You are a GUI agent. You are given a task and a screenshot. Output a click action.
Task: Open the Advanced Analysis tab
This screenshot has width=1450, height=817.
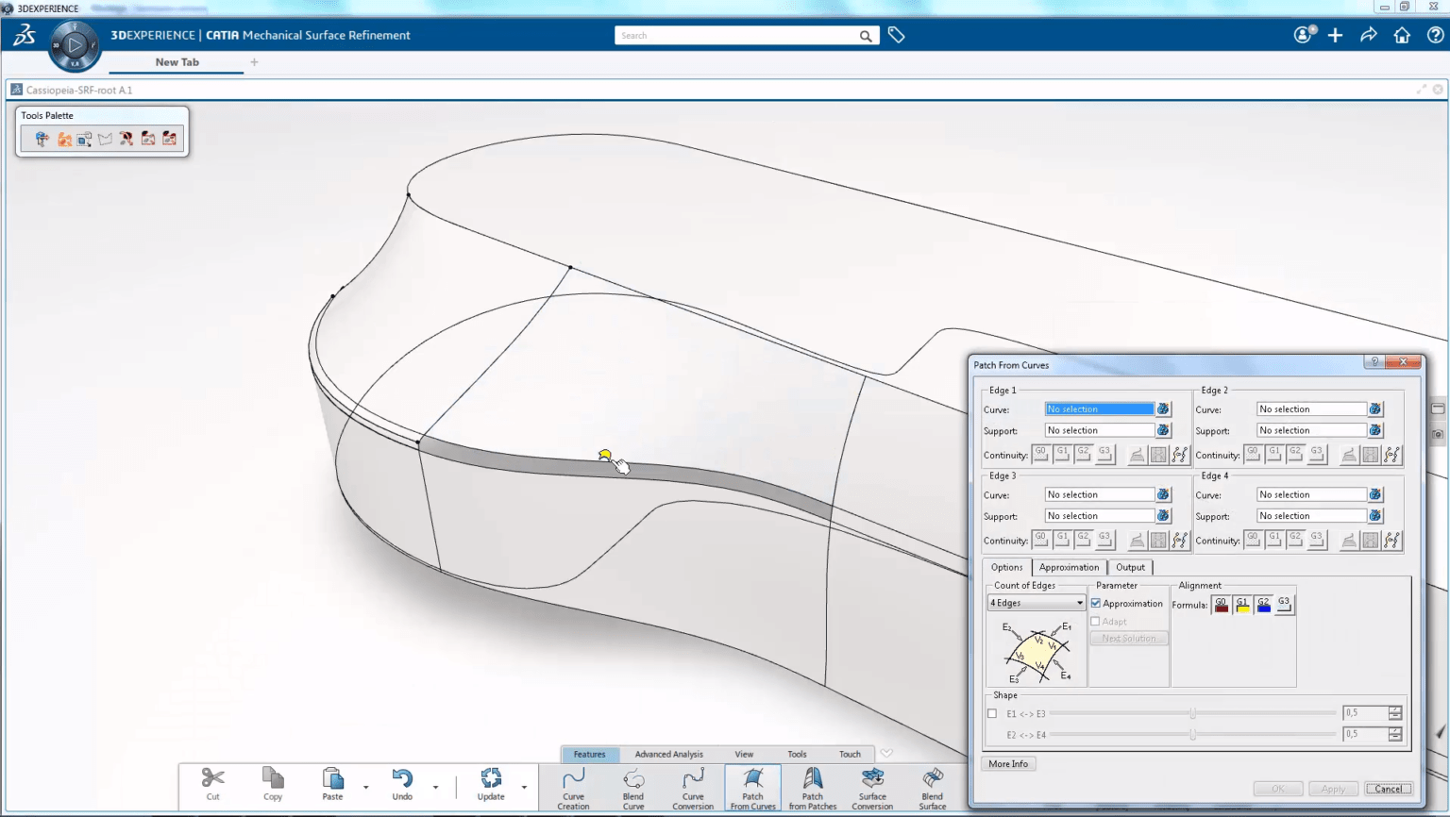(668, 754)
